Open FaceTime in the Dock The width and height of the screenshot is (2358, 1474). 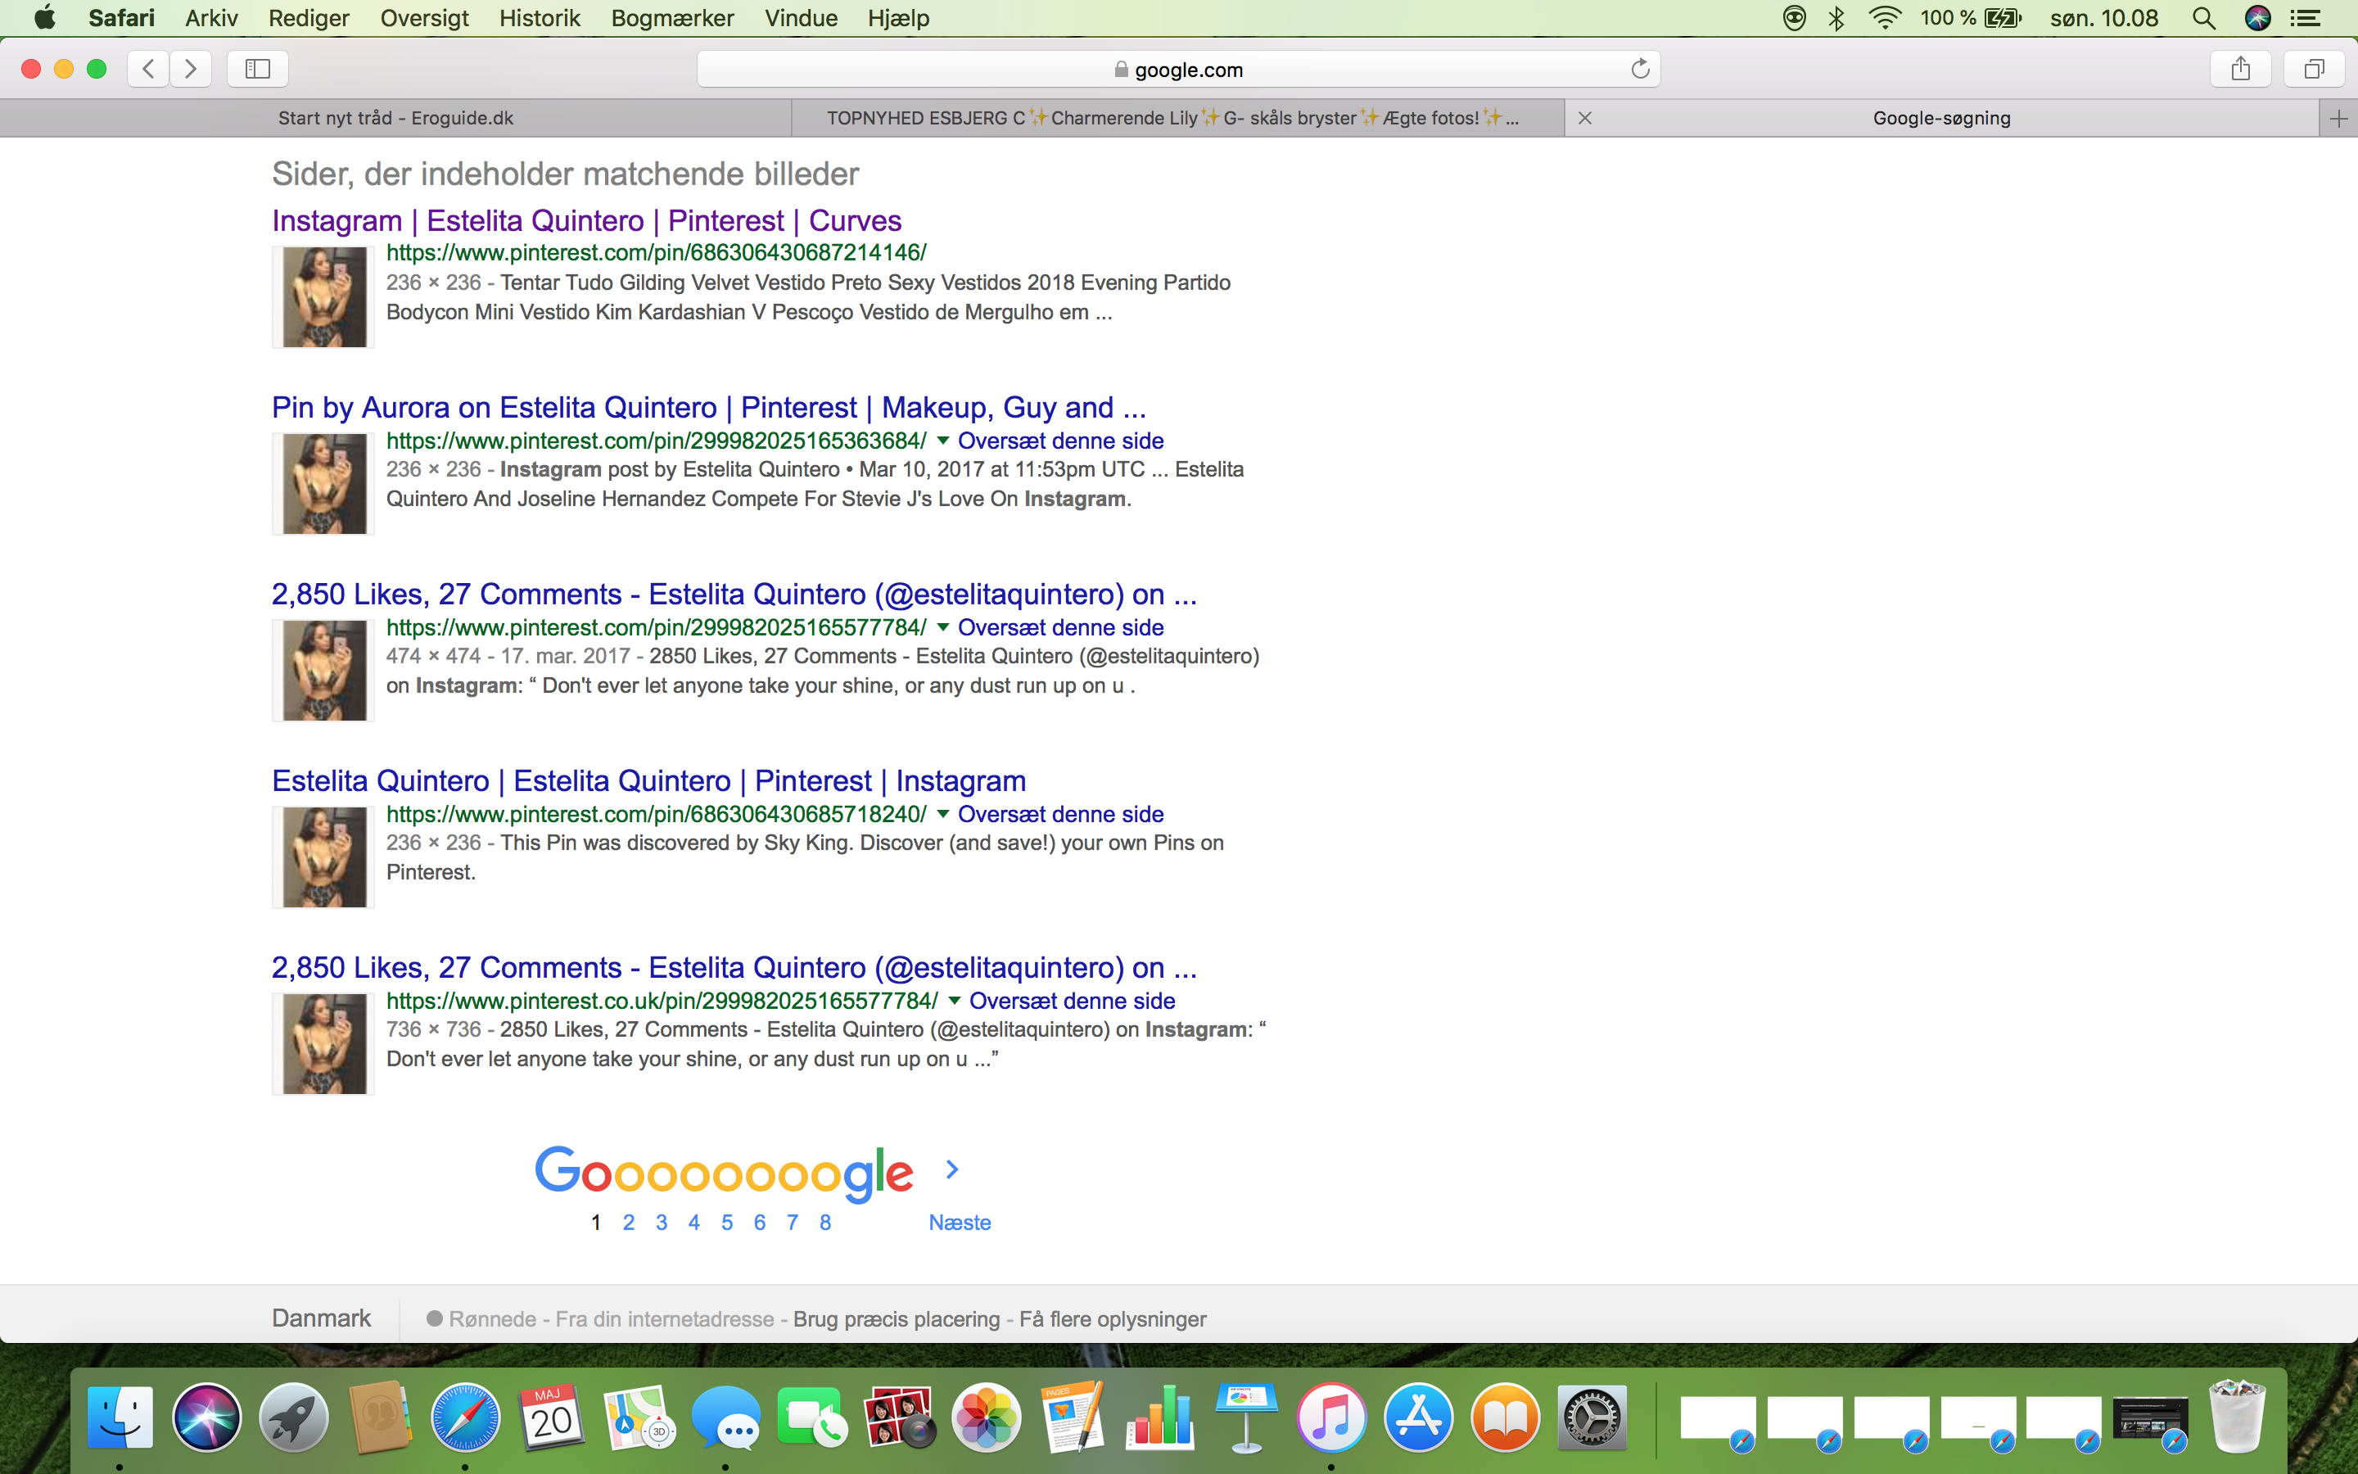tap(811, 1417)
